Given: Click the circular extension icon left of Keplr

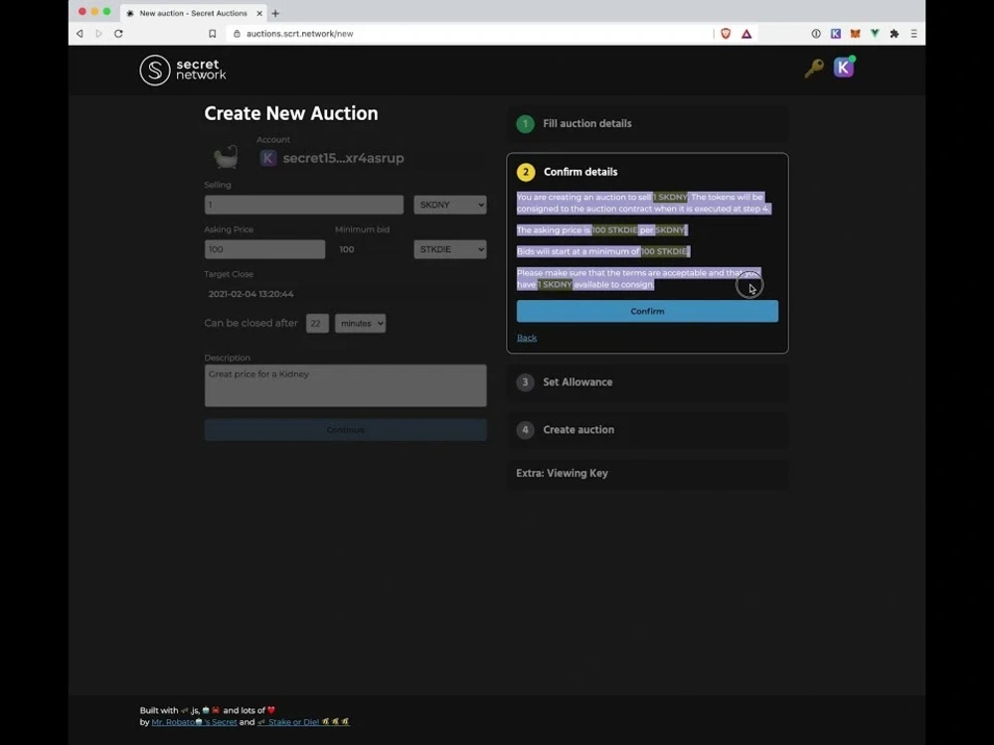Looking at the screenshot, I should (816, 34).
